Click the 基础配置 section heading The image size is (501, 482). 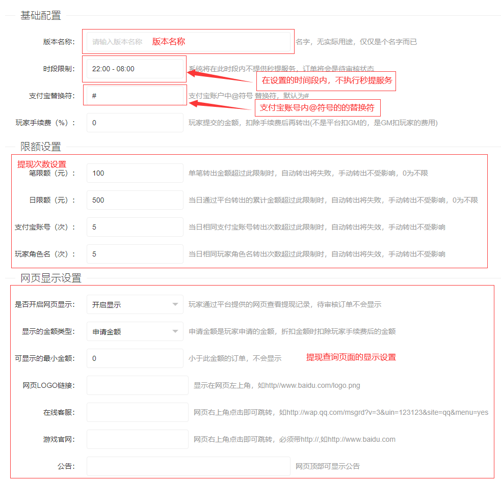(x=41, y=15)
